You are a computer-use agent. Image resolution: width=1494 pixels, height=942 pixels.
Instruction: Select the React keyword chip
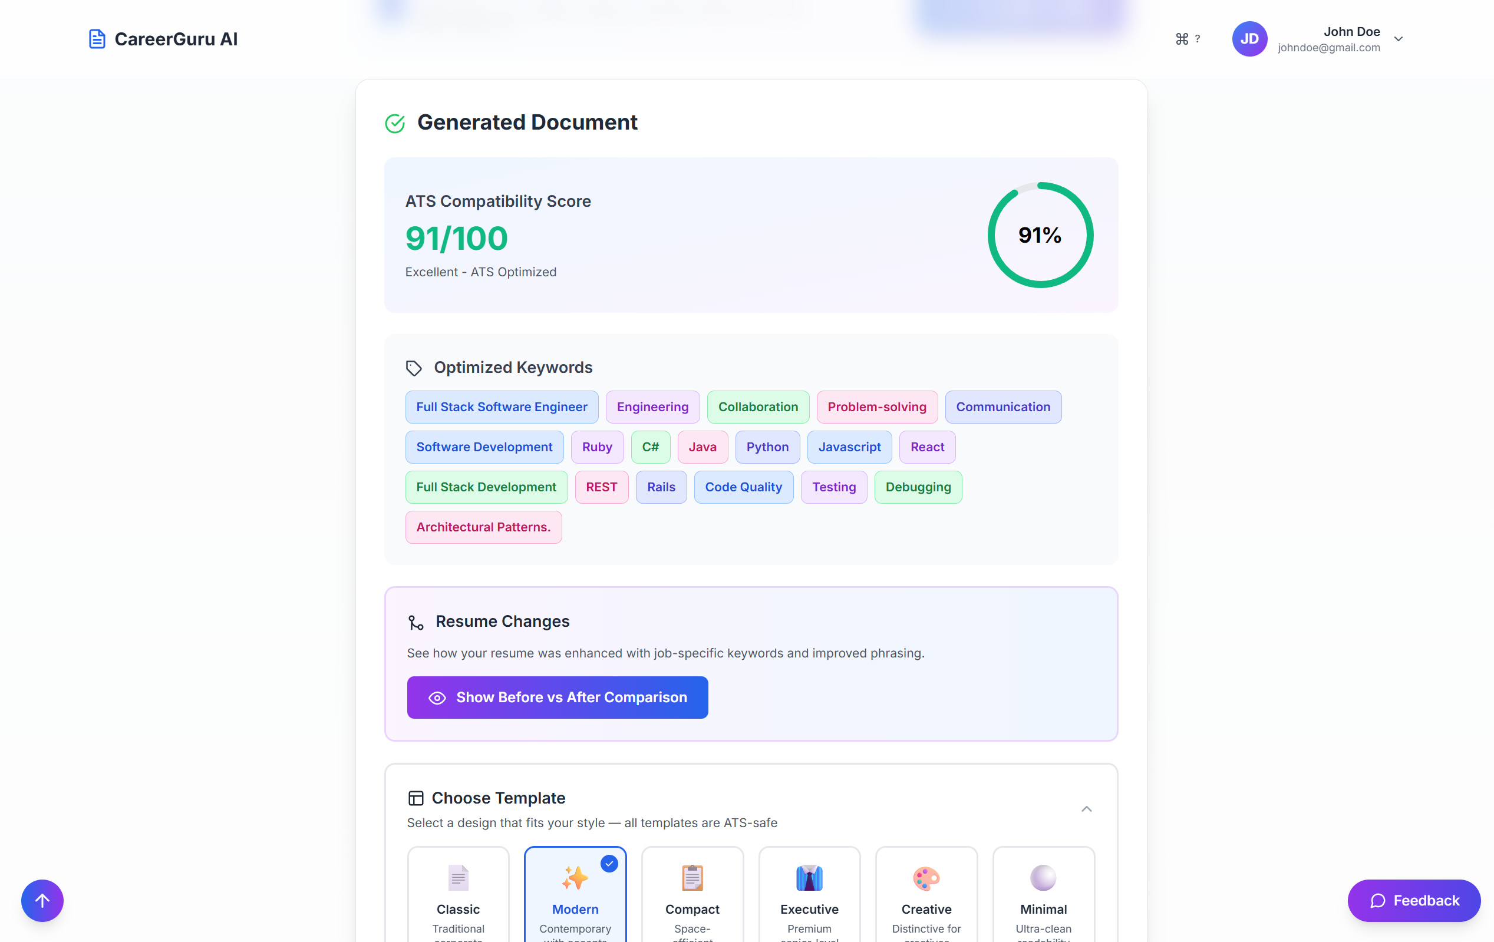[927, 447]
